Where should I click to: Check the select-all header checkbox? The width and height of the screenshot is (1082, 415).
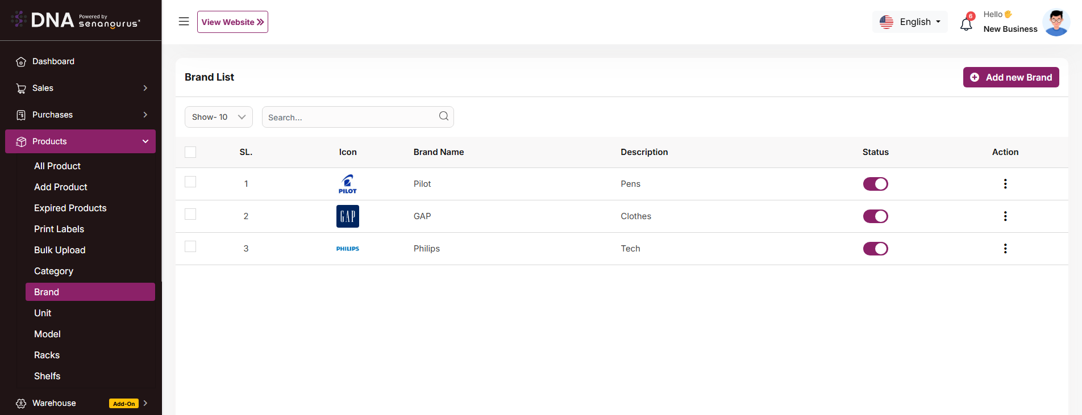[190, 152]
